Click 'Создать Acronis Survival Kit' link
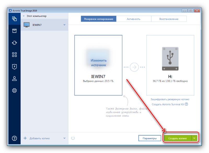This screenshot has height=153, width=209. (168, 104)
